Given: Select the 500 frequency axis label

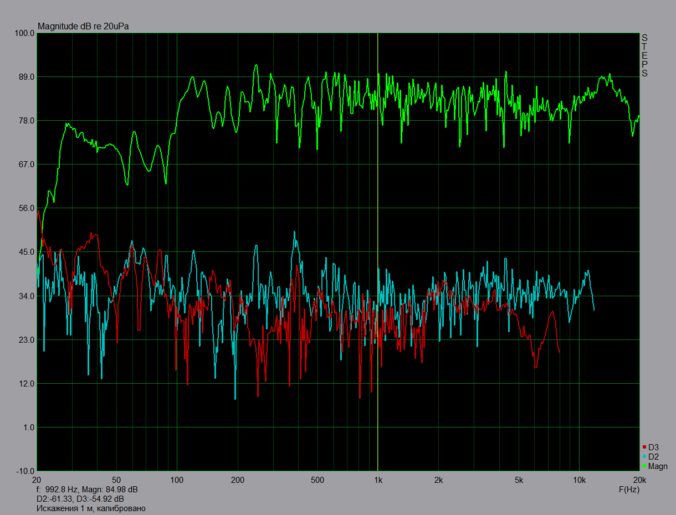Looking at the screenshot, I should 317,480.
